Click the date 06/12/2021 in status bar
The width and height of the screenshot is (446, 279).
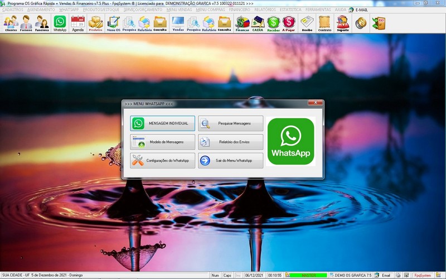pyautogui.click(x=254, y=275)
